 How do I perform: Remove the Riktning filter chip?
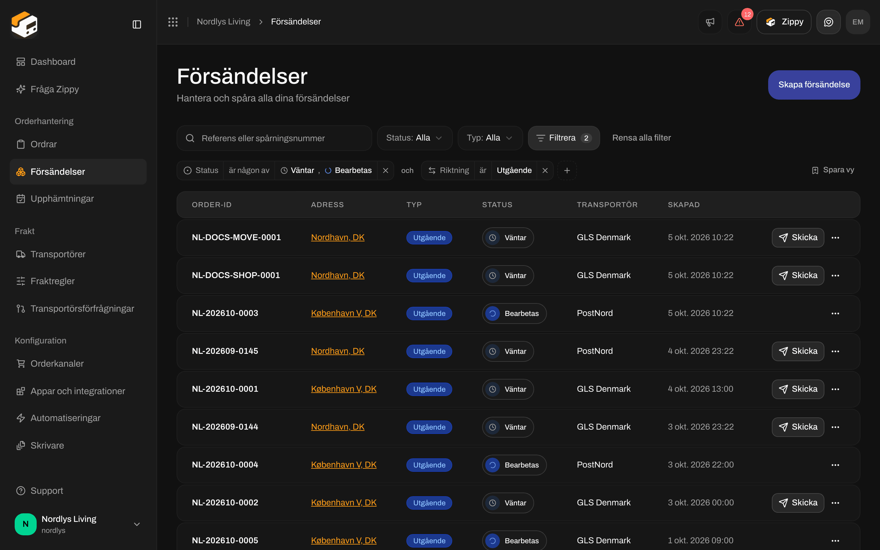point(545,170)
